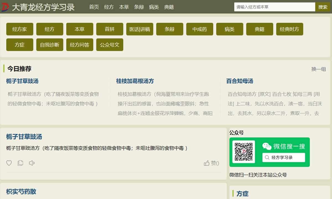The image size is (332, 199).
Task: Click the search input field at top right
Action: point(274,6)
